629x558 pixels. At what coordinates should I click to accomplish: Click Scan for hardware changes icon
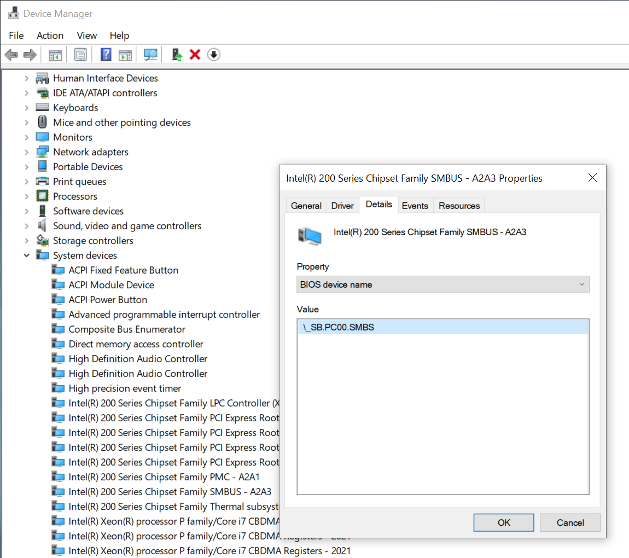(150, 55)
